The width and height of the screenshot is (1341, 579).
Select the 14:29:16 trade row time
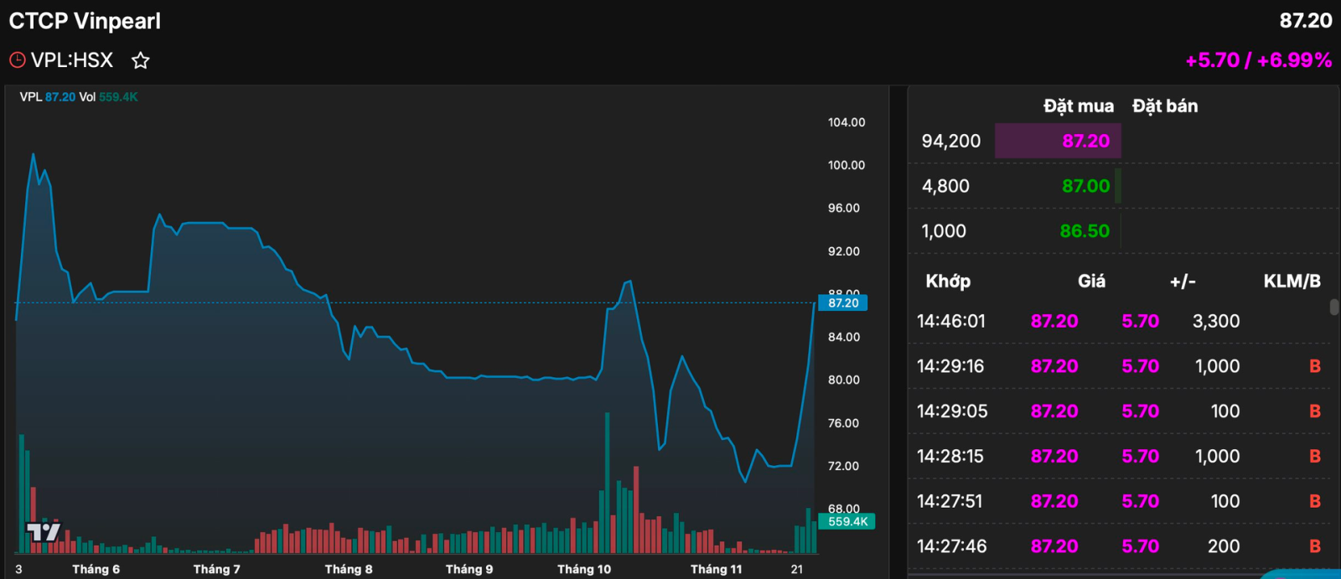pyautogui.click(x=950, y=366)
